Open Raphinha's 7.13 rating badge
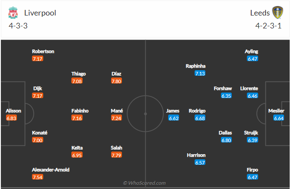 200,73
